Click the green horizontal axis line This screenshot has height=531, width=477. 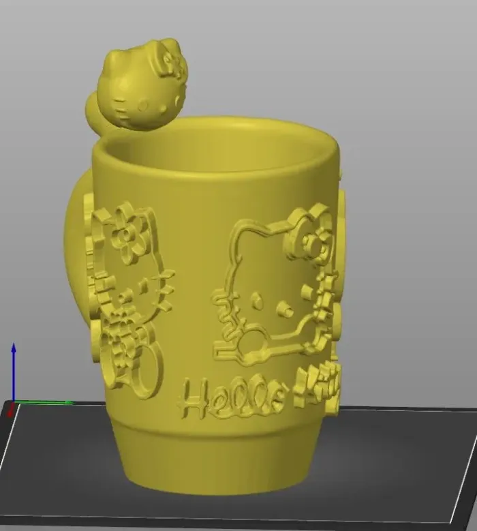tap(44, 403)
